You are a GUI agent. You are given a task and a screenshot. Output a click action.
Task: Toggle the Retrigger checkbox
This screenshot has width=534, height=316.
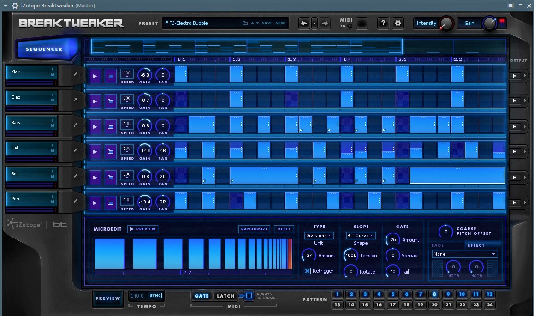click(x=307, y=271)
